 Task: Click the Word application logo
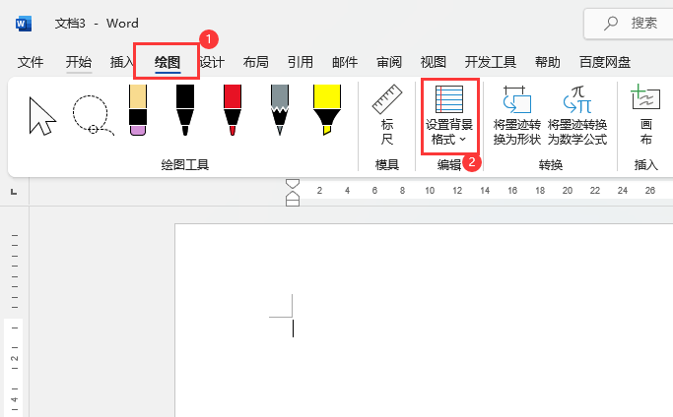(24, 24)
